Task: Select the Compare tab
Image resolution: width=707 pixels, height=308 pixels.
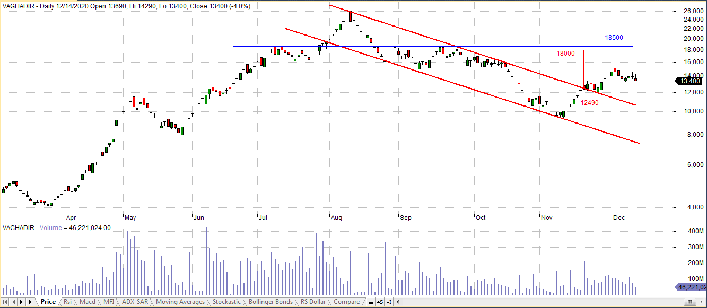Action: pyautogui.click(x=346, y=302)
